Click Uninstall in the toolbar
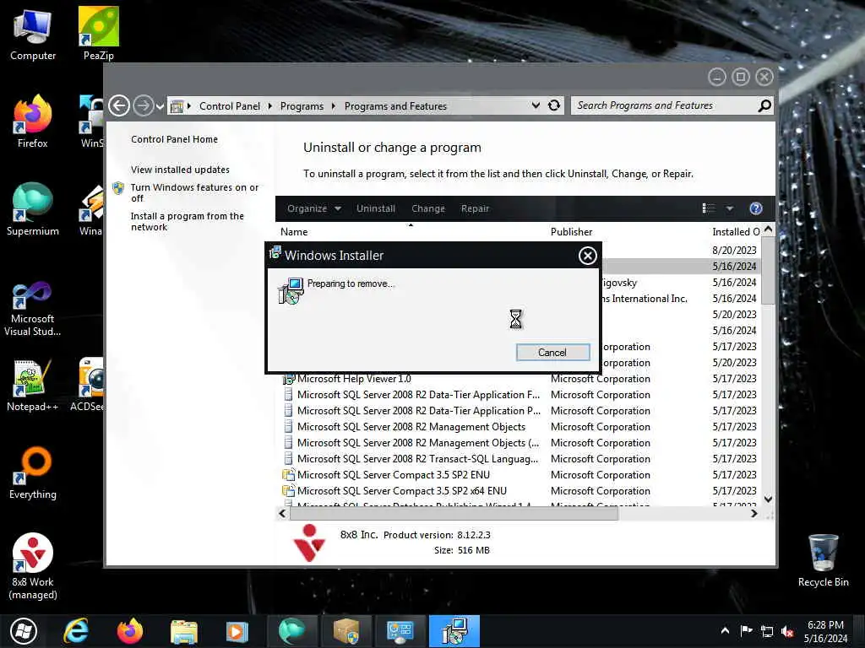The width and height of the screenshot is (865, 648). 376,208
